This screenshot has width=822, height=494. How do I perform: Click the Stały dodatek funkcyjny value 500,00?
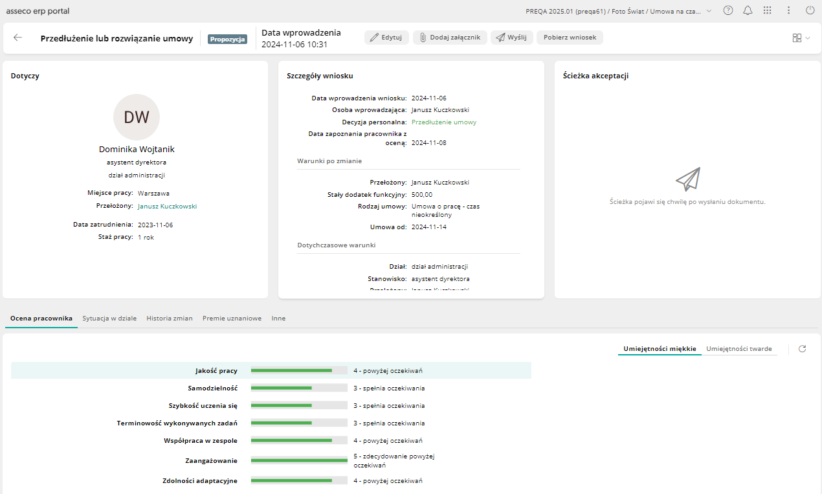(x=422, y=194)
